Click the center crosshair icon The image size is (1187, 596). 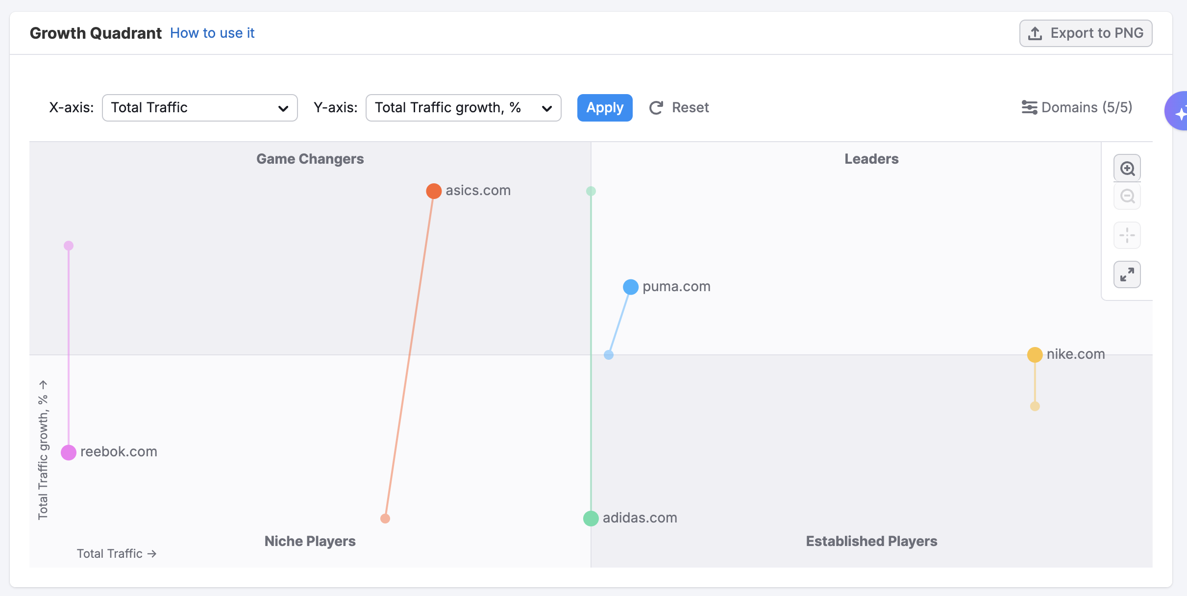1127,235
